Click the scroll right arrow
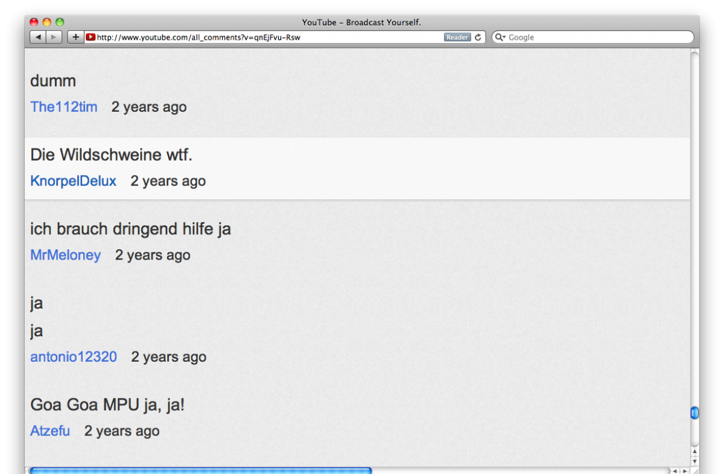This screenshot has width=724, height=474. (x=684, y=470)
